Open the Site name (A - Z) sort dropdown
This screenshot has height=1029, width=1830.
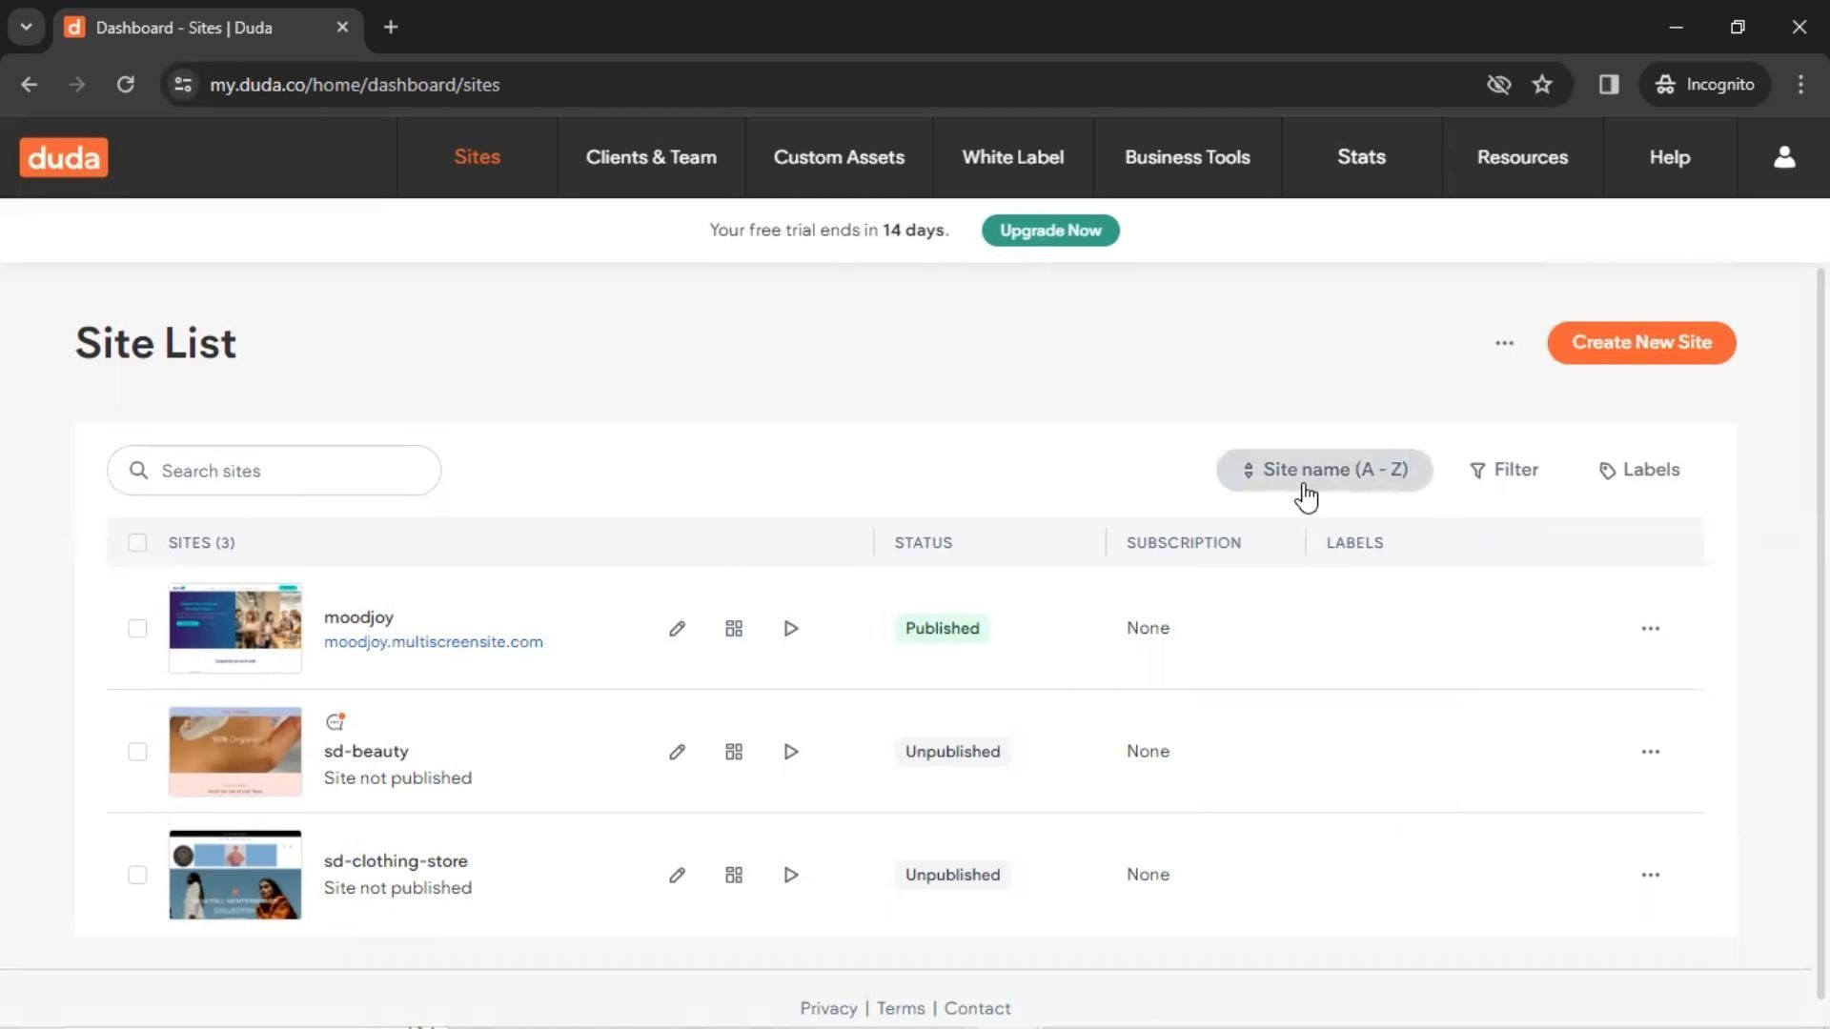(1325, 470)
